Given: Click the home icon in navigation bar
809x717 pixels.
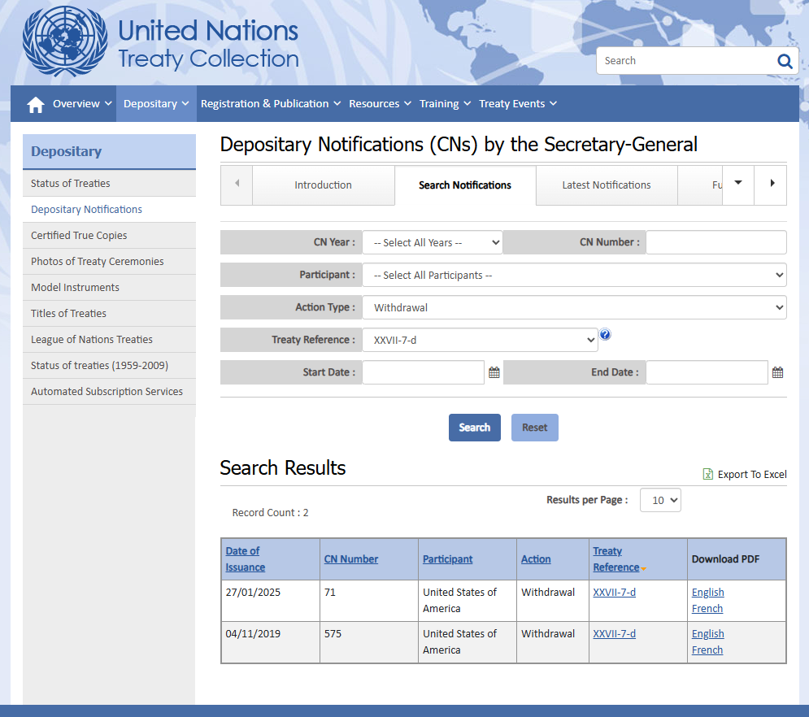Looking at the screenshot, I should point(35,104).
